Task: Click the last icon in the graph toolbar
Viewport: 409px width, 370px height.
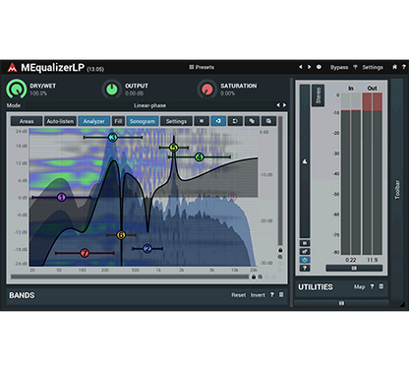Action: 268,121
